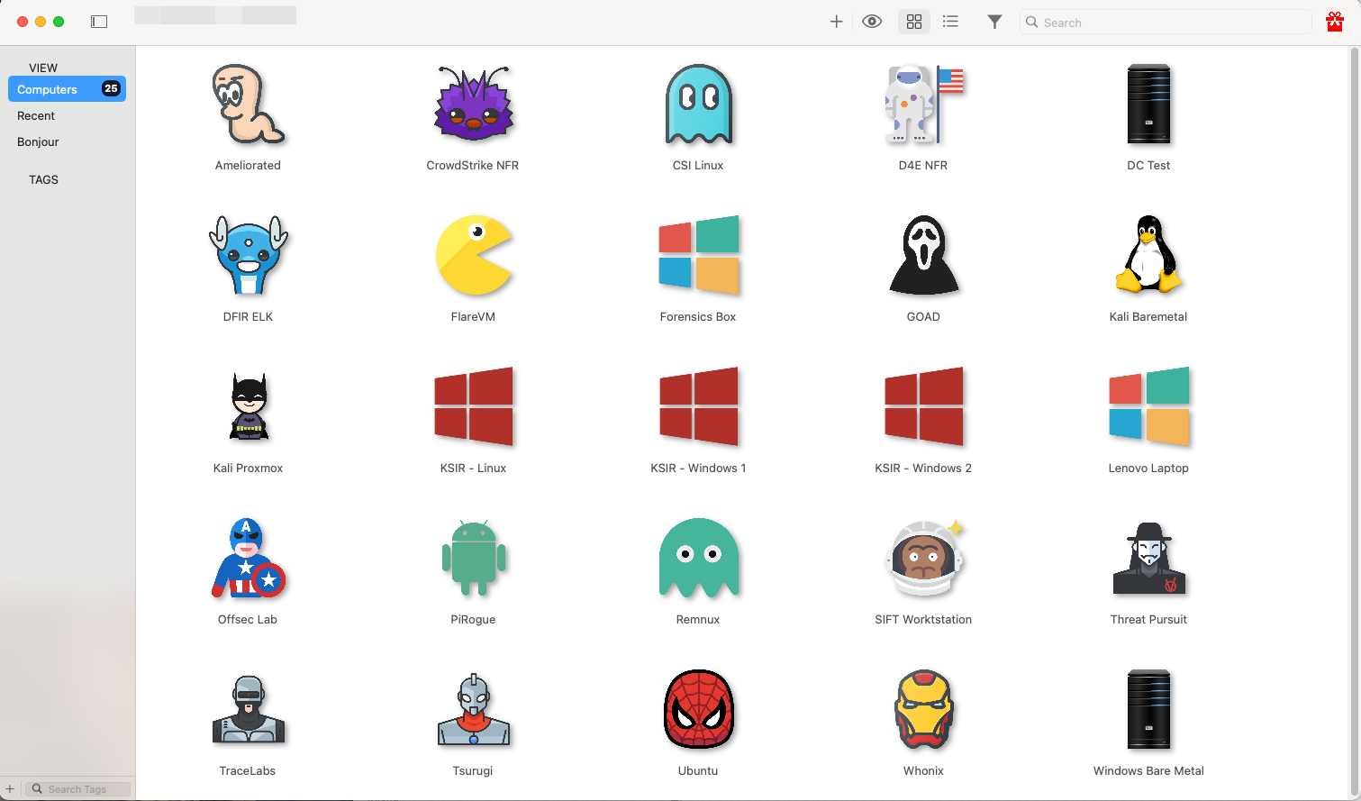Select the CrowdStrike NFR purple monster icon
1361x801 pixels.
(x=473, y=105)
